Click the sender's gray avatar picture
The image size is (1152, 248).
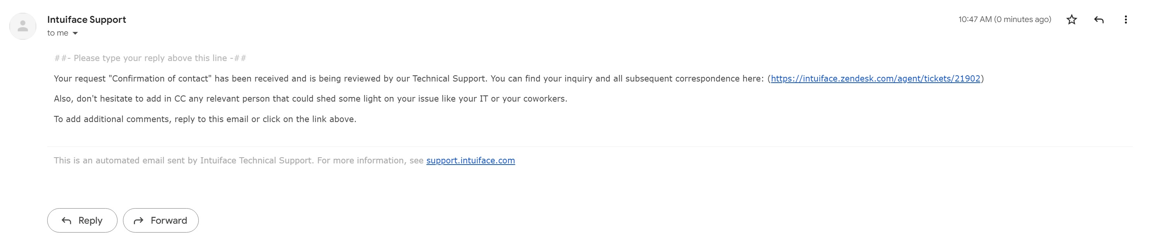[23, 26]
